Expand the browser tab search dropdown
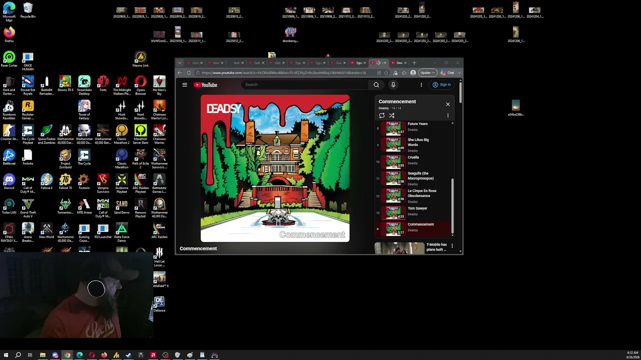Image resolution: width=641 pixels, height=360 pixels. tap(180, 63)
